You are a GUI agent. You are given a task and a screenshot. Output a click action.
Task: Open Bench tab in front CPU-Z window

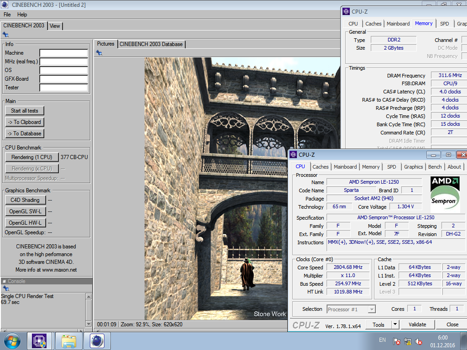[435, 167]
